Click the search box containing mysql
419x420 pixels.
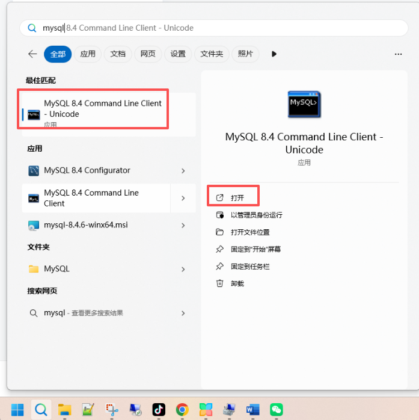point(214,28)
